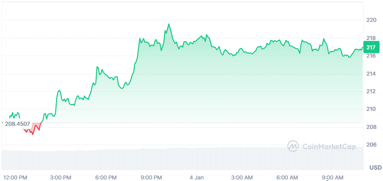Click the 3:00 AM time axis label

pyautogui.click(x=242, y=177)
